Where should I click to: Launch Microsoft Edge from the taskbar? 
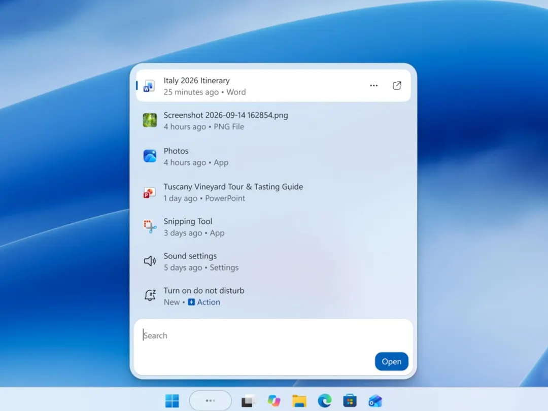pos(325,400)
